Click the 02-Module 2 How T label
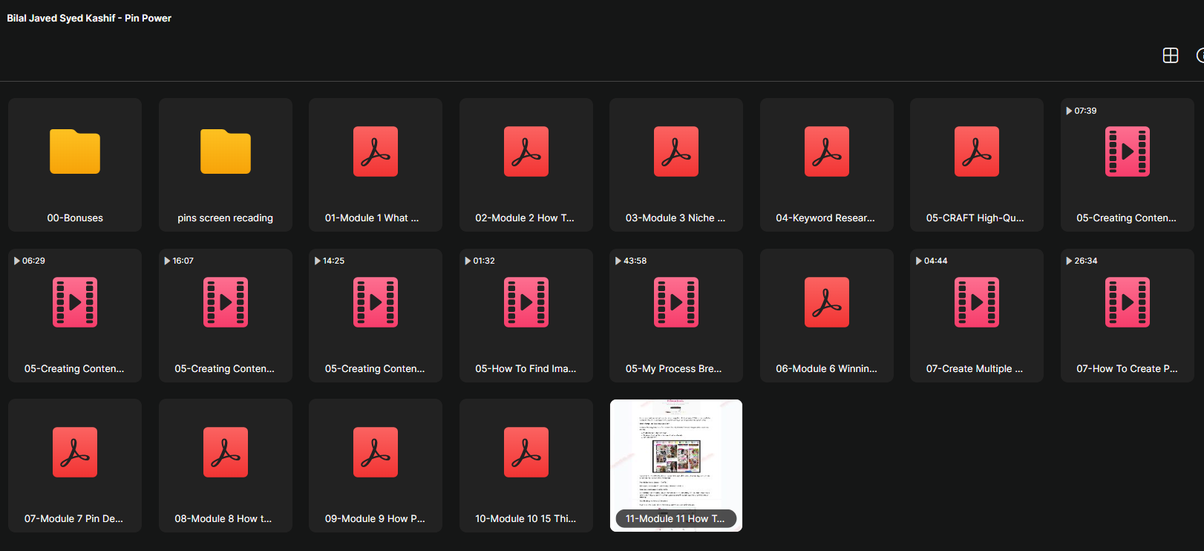This screenshot has height=551, width=1204. (x=525, y=218)
